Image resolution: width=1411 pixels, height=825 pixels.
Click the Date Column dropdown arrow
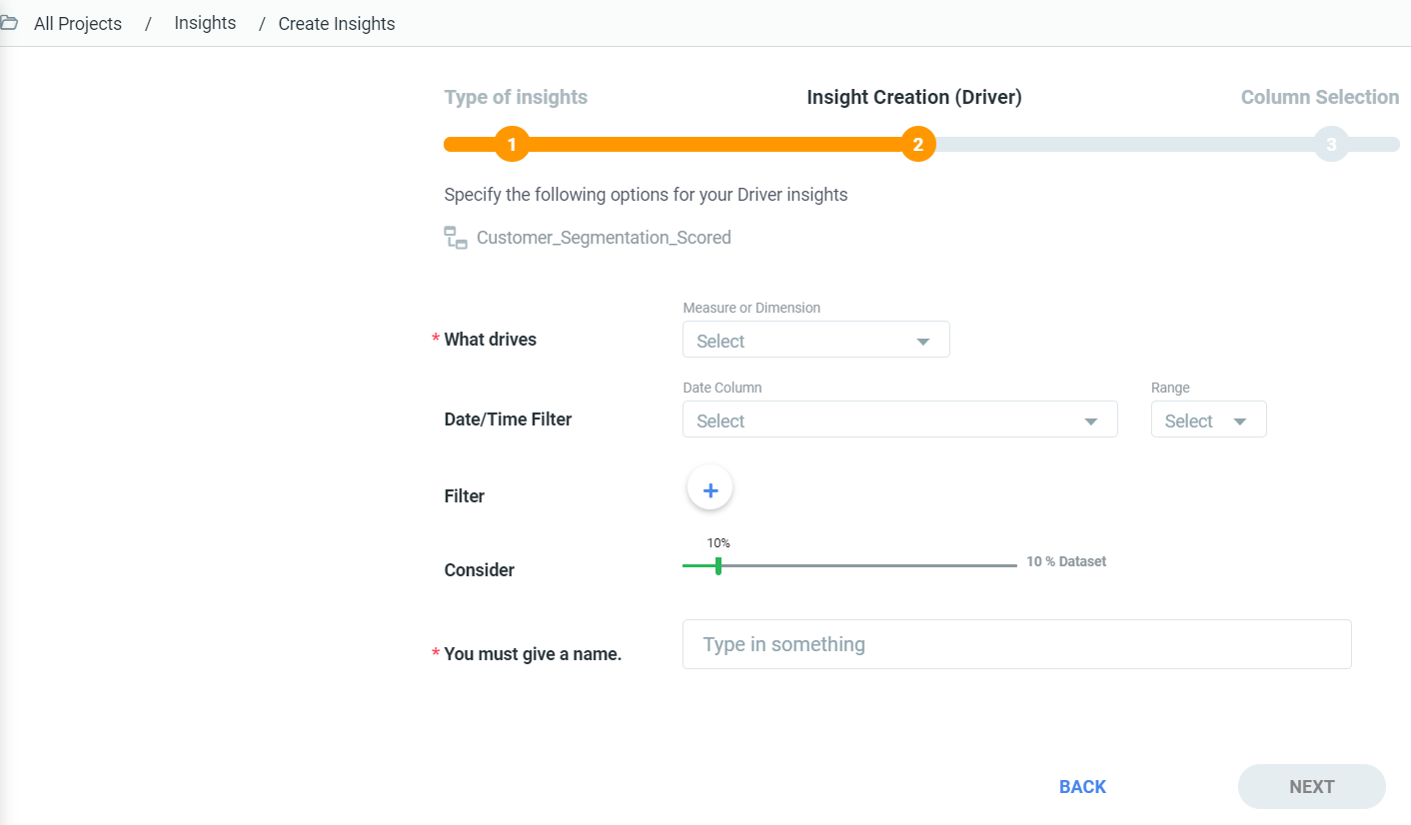coord(1091,421)
